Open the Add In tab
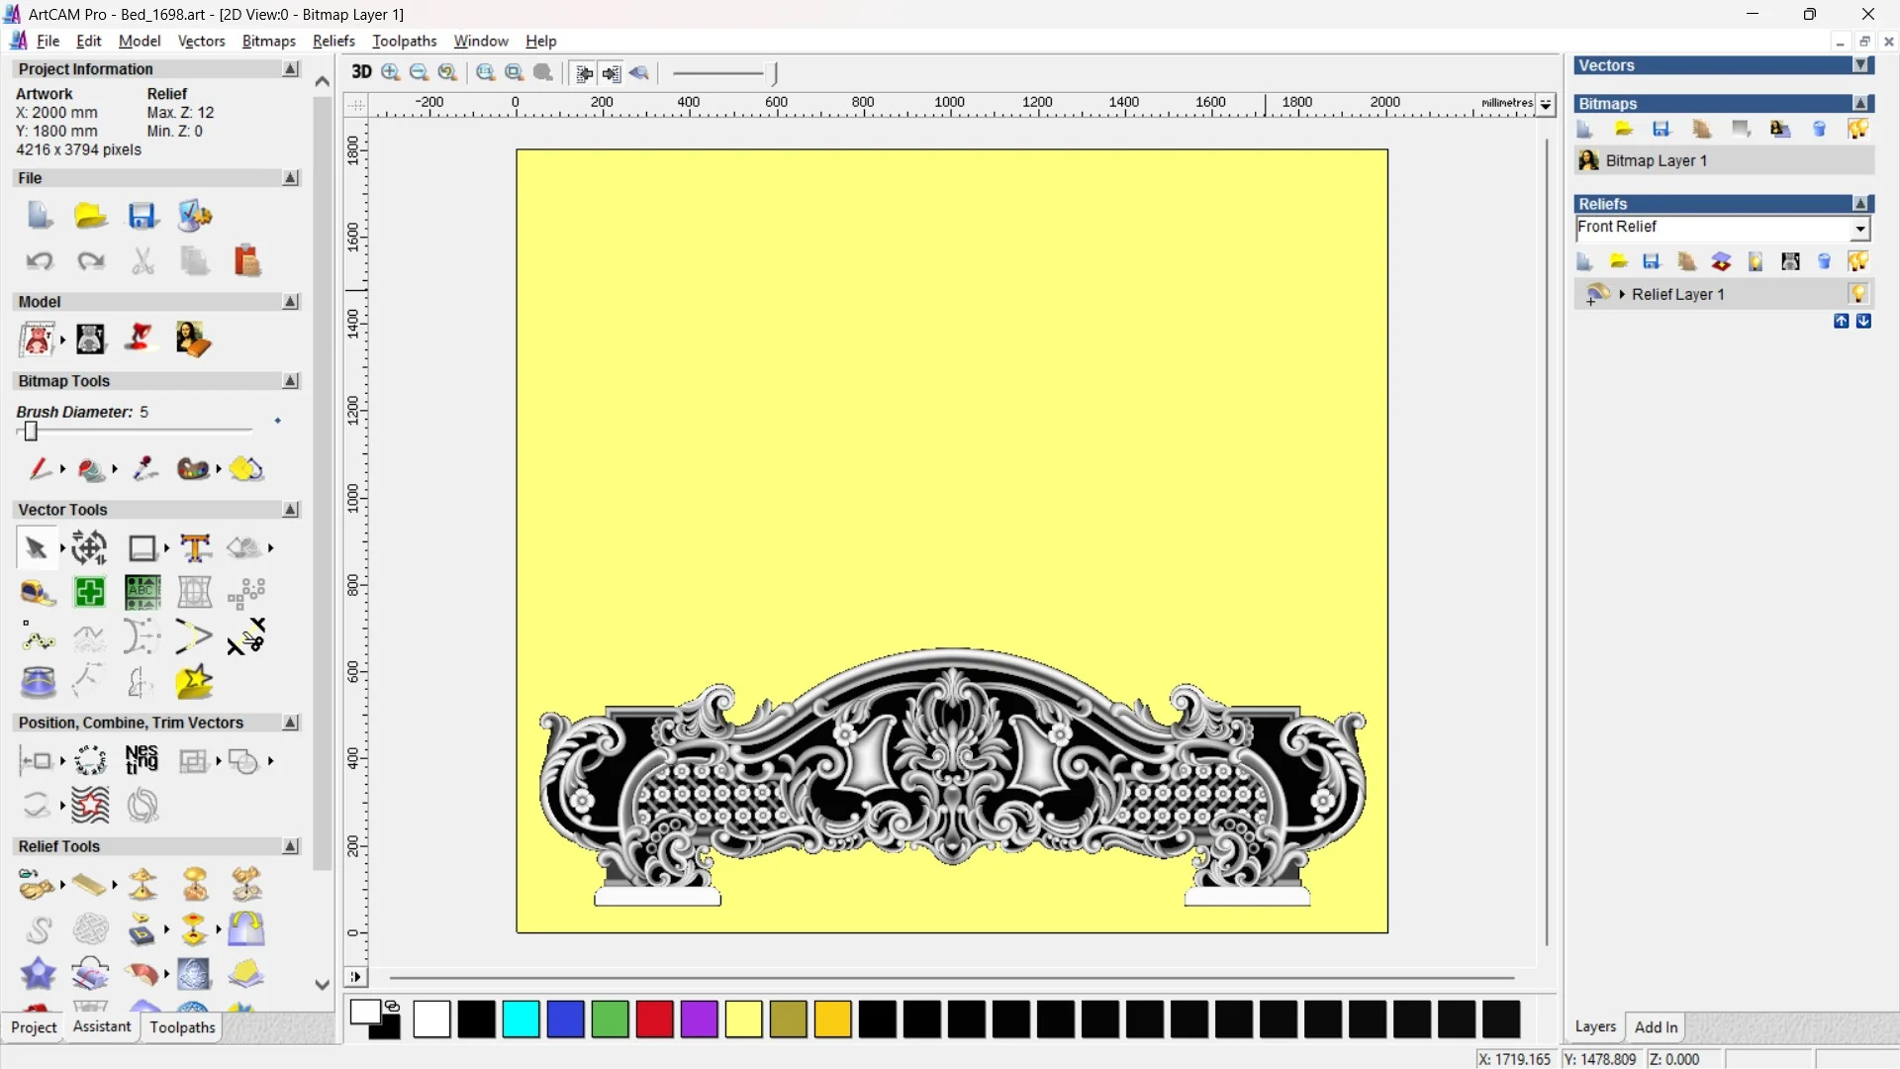1900x1069 pixels. point(1656,1026)
